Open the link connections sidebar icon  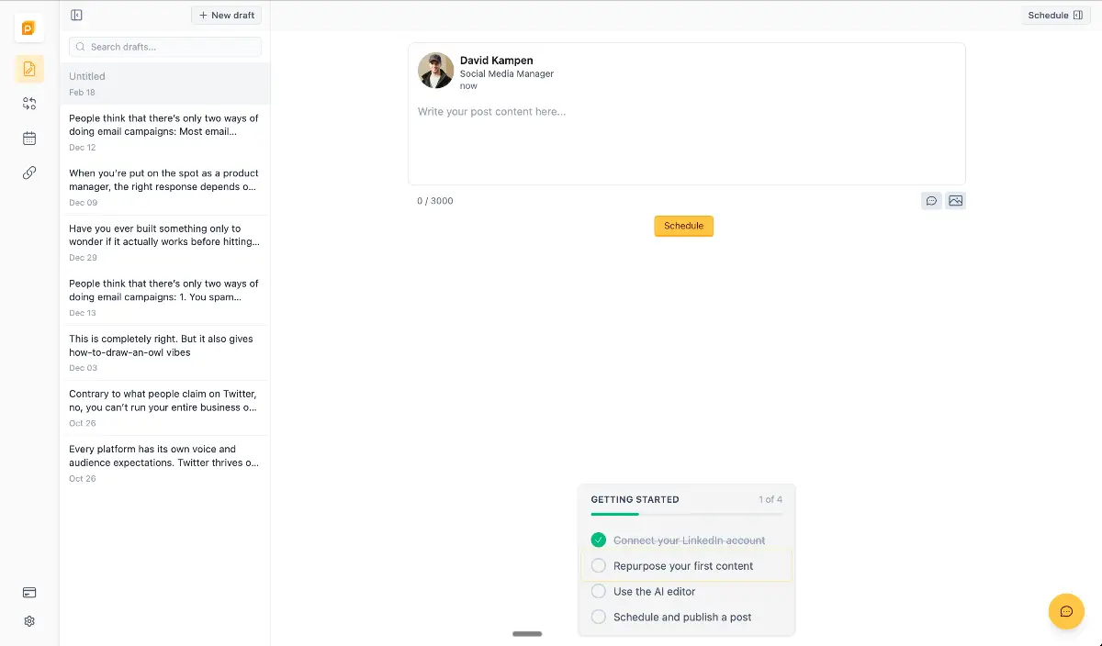tap(29, 173)
